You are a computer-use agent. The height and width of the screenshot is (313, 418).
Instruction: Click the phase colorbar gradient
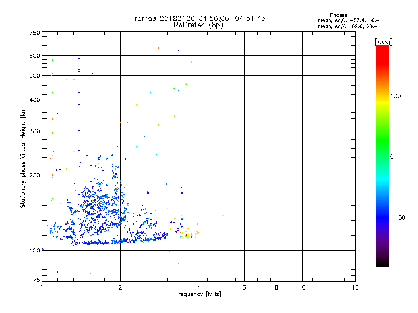click(x=382, y=155)
